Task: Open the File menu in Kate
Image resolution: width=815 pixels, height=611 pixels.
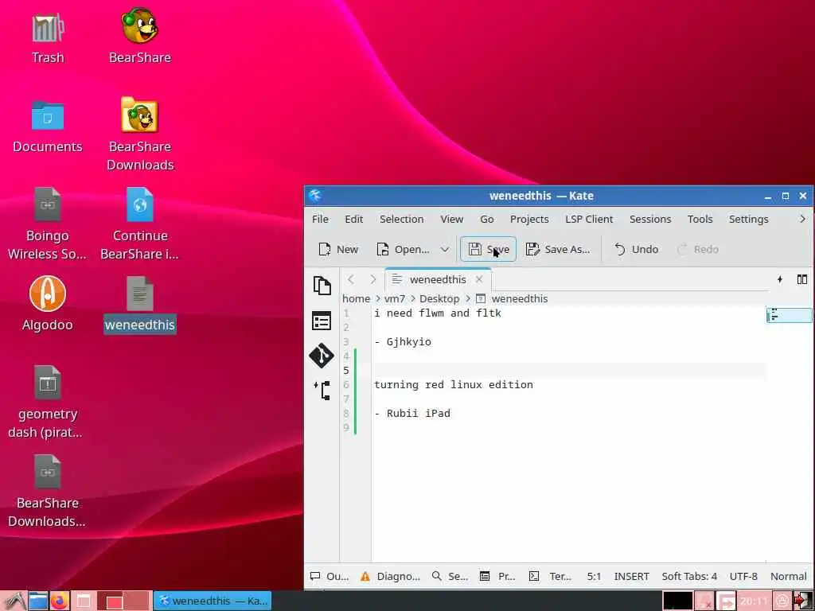Action: pyautogui.click(x=320, y=220)
